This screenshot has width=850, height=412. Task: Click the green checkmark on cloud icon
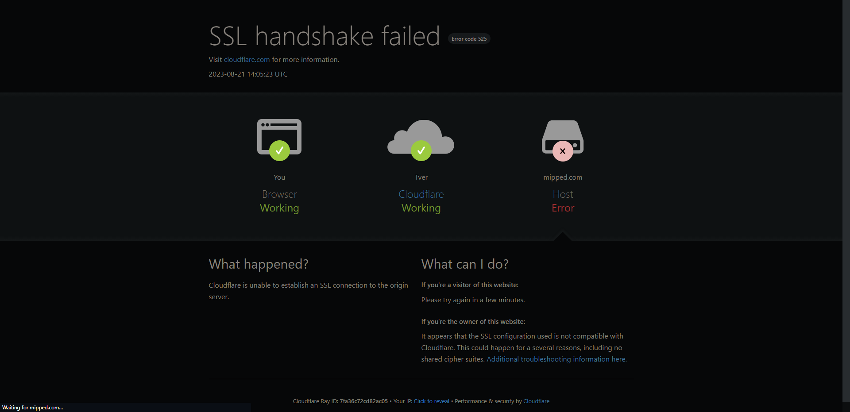pyautogui.click(x=421, y=151)
